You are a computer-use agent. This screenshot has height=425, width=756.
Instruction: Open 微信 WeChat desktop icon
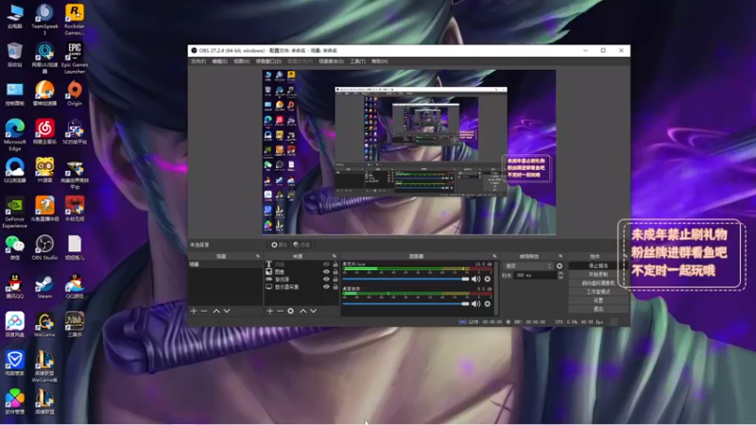pos(15,247)
